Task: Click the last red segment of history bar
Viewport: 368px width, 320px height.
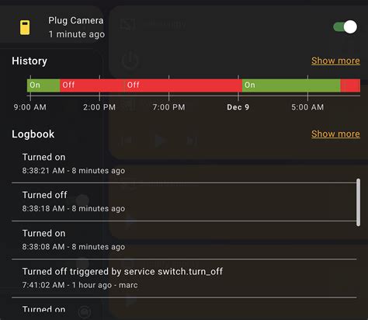Action: 350,85
